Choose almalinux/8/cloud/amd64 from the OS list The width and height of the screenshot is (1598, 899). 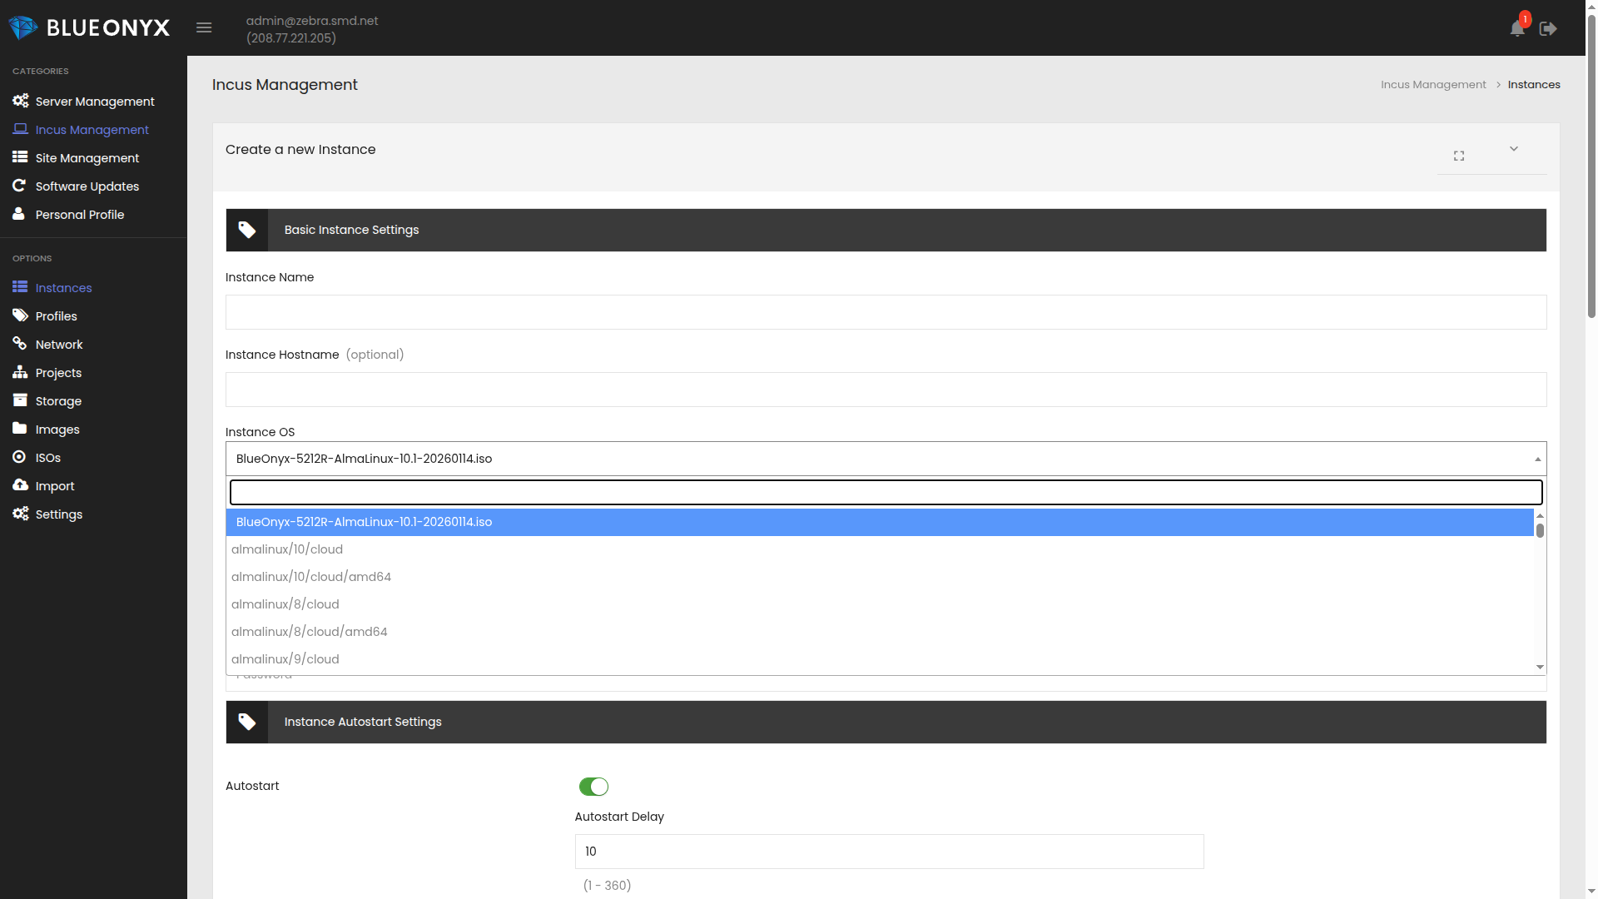click(310, 632)
